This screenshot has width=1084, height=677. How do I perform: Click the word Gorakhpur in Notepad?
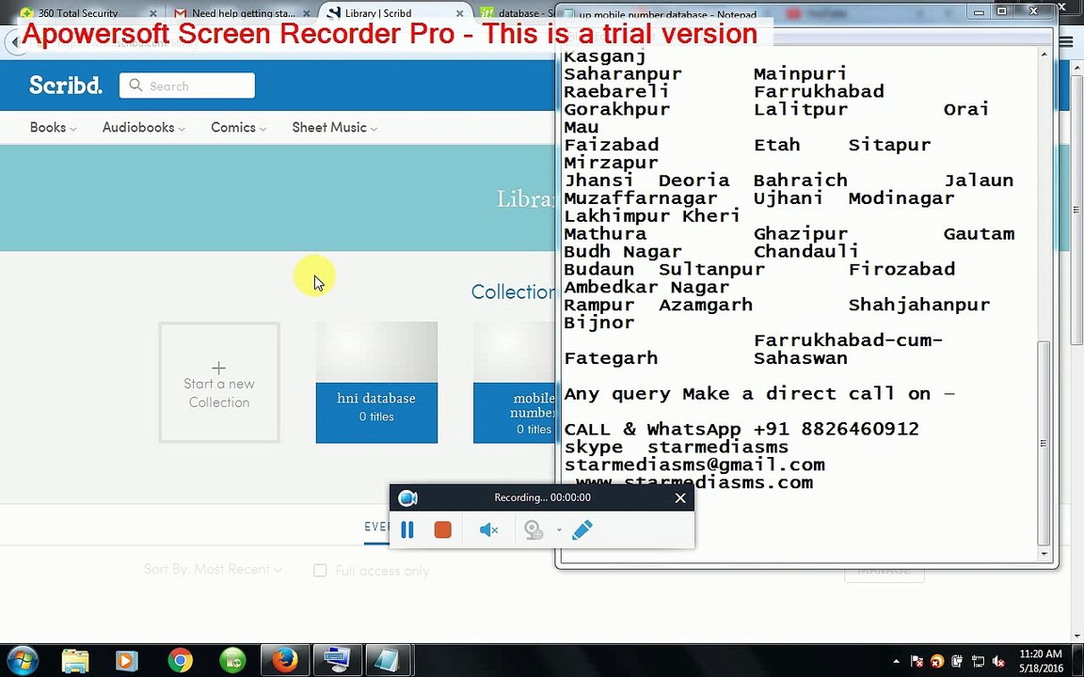pos(616,109)
